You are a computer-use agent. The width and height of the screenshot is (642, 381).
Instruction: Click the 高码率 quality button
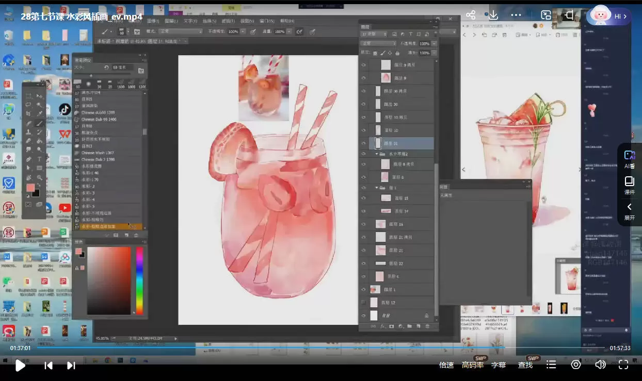tap(473, 365)
